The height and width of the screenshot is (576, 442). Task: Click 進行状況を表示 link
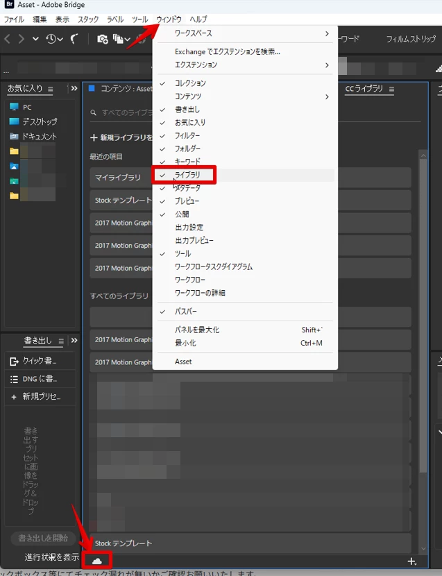coord(51,557)
